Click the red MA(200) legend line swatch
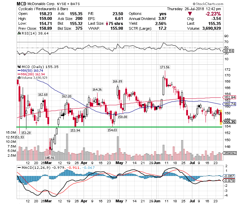The image size is (237, 204). pos(19,74)
